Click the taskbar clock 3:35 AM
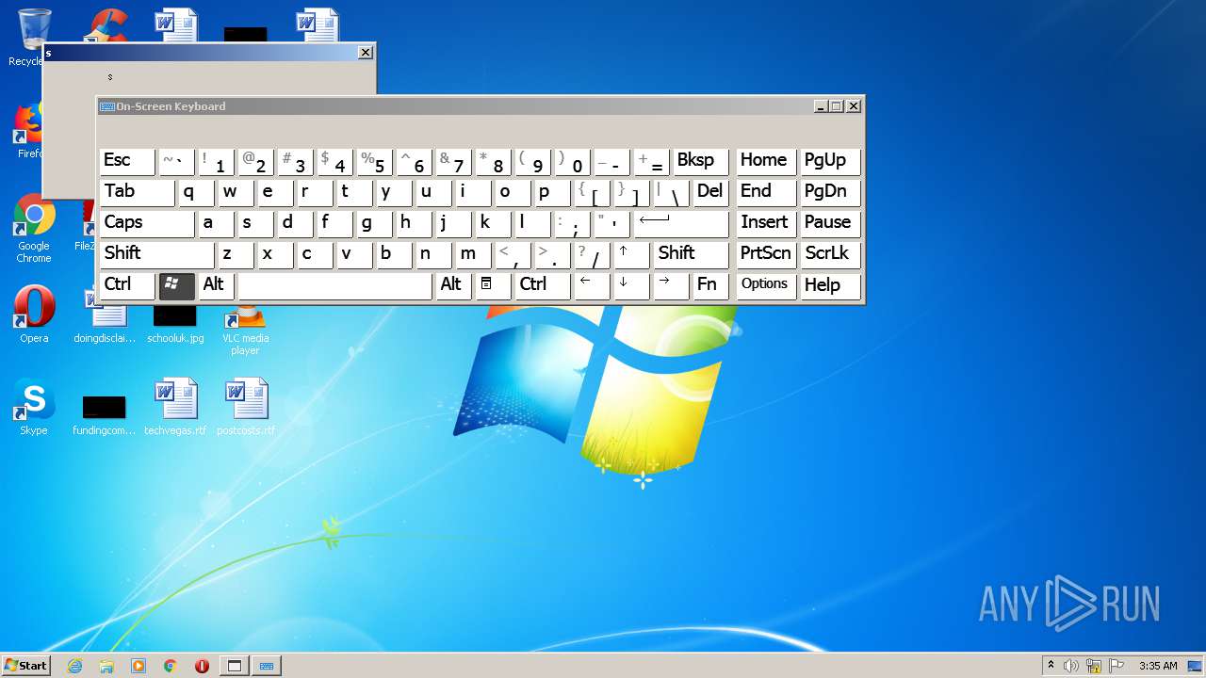 [x=1158, y=666]
